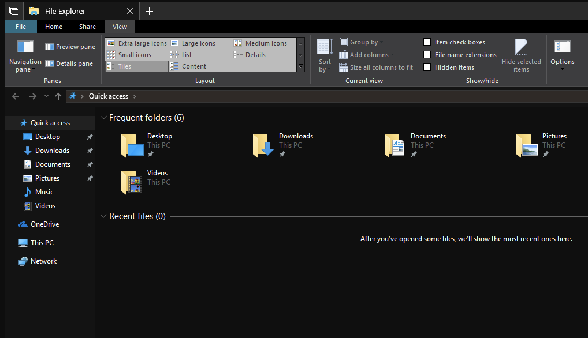This screenshot has width=588, height=338.
Task: Unpin Desktop using its sidebar pin icon
Action: 90,137
